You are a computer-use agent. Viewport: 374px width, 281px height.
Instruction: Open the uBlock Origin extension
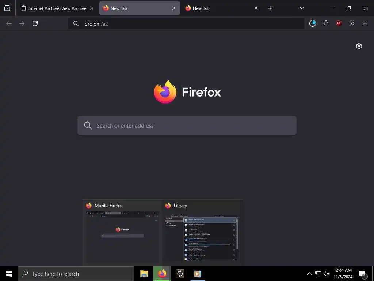tap(339, 23)
